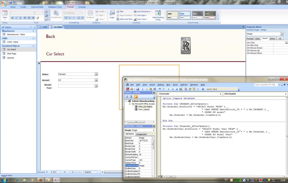Open Conditional formatting
Viewport: 288px width, 183px height.
56,14
